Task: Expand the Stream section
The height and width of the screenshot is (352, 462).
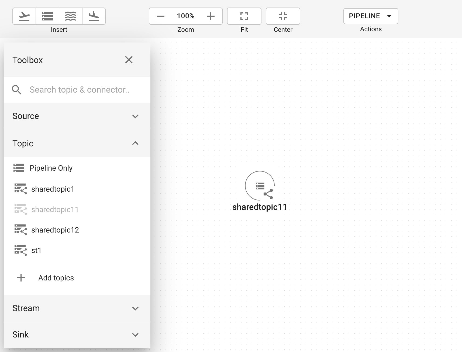Action: pos(77,308)
